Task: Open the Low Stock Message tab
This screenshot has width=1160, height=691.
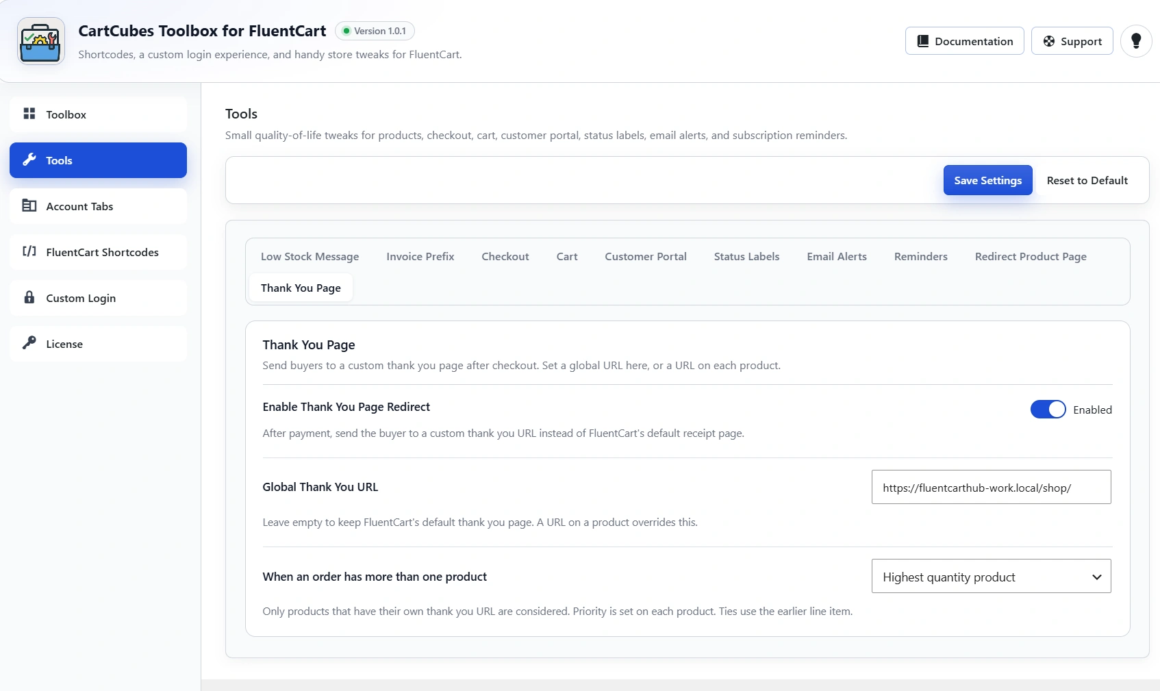Action: click(310, 257)
